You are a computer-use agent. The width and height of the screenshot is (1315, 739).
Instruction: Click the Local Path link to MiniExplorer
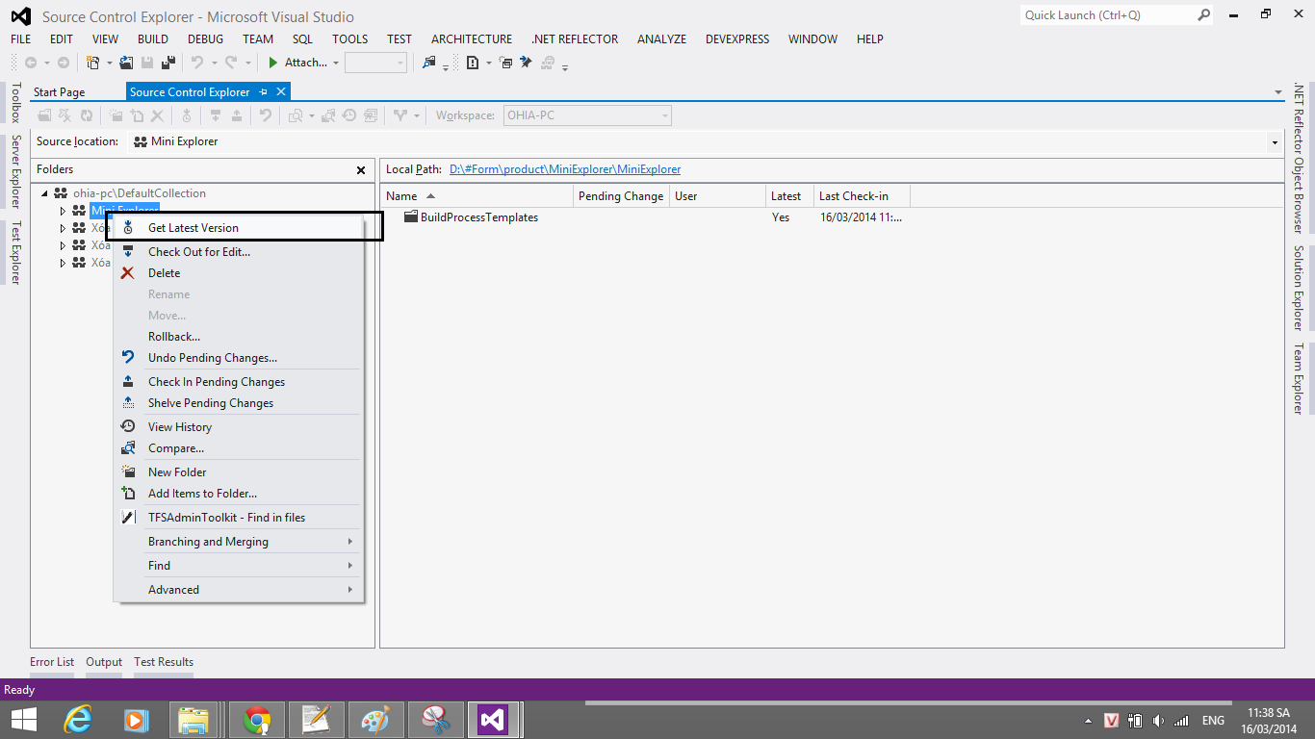point(565,169)
